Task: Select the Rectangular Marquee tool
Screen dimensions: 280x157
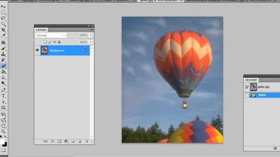Action: pos(3,12)
